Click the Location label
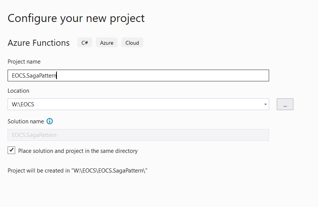This screenshot has width=318, height=224. pos(19,91)
